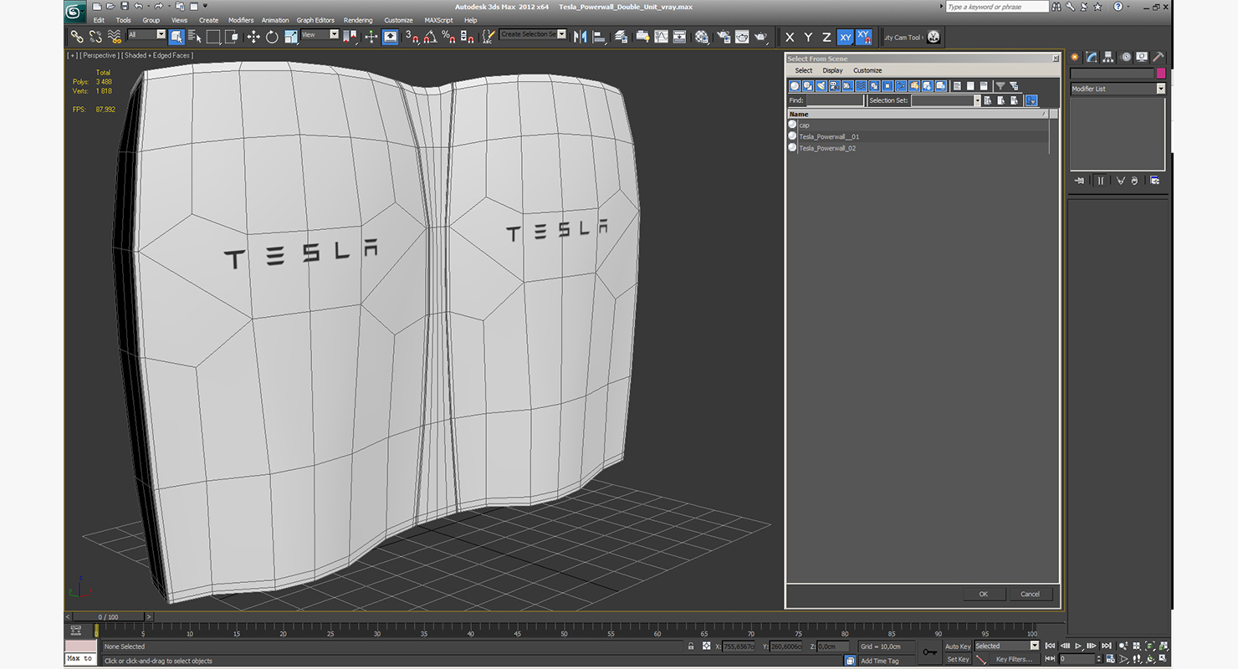Click the Auto Key button

coord(958,646)
